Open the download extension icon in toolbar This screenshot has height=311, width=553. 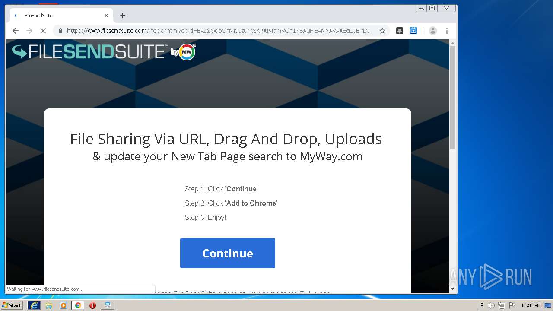click(400, 31)
